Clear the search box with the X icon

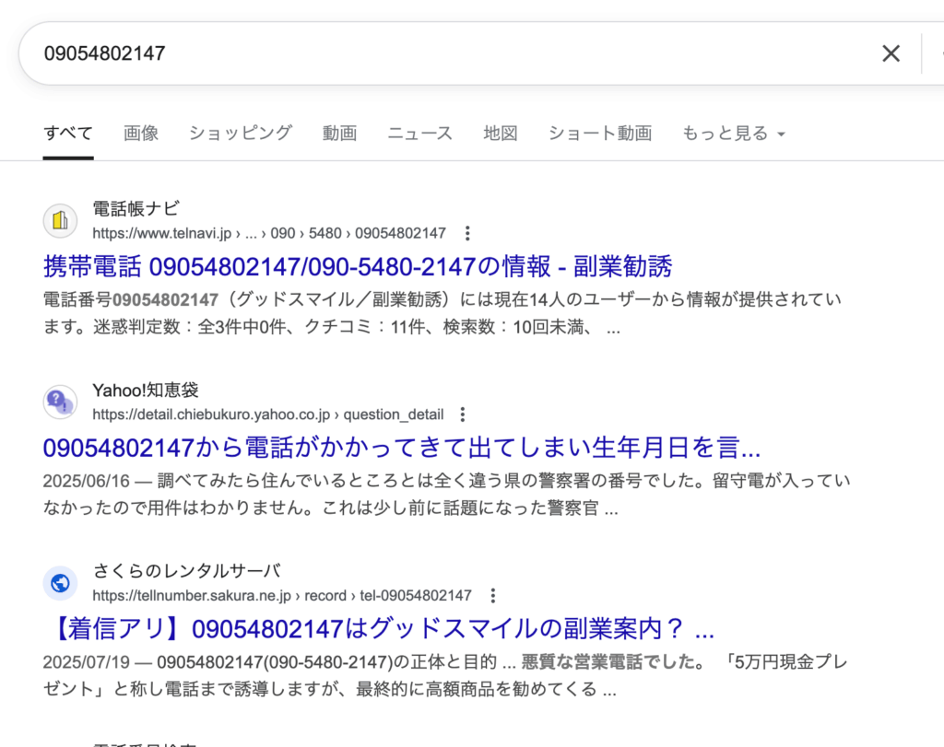tap(891, 53)
